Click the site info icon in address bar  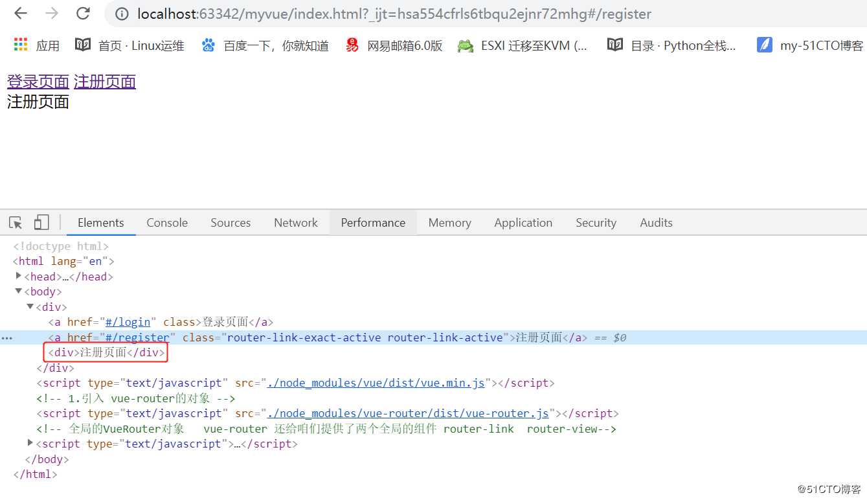pos(122,14)
